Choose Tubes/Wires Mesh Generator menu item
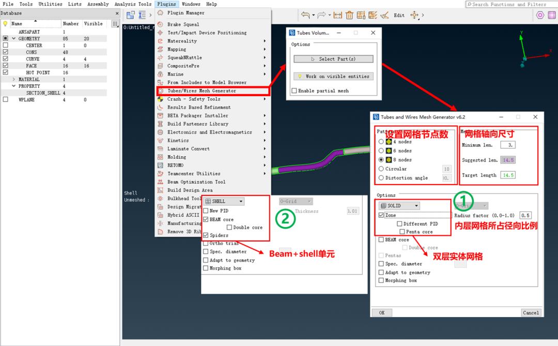This screenshot has width=558, height=346. tap(202, 91)
